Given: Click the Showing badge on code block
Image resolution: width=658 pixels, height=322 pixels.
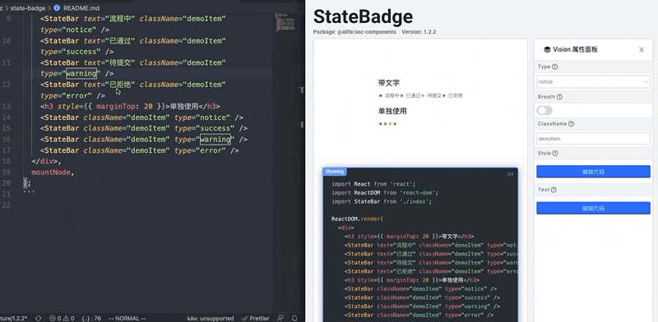Looking at the screenshot, I should (335, 171).
